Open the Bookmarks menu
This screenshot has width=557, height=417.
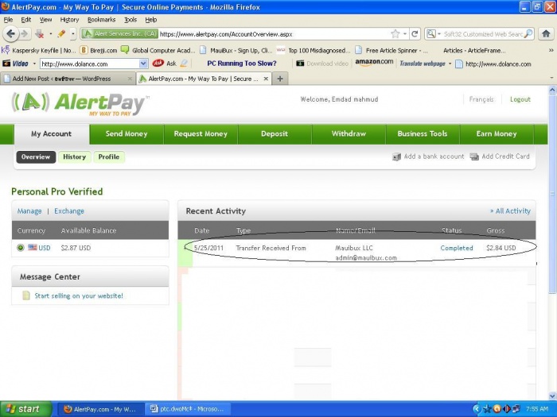pos(101,20)
